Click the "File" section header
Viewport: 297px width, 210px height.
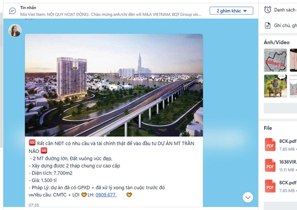click(x=268, y=128)
